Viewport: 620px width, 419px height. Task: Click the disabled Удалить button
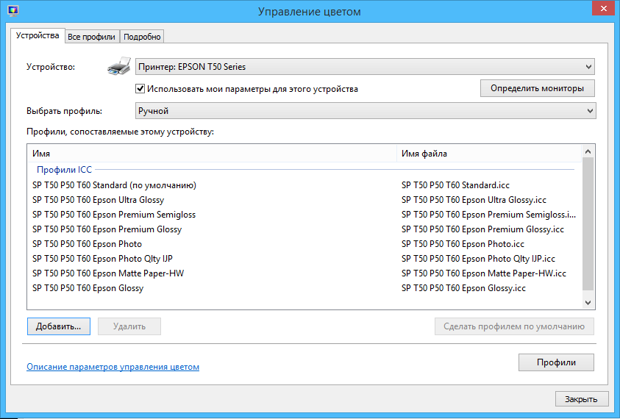click(x=129, y=326)
